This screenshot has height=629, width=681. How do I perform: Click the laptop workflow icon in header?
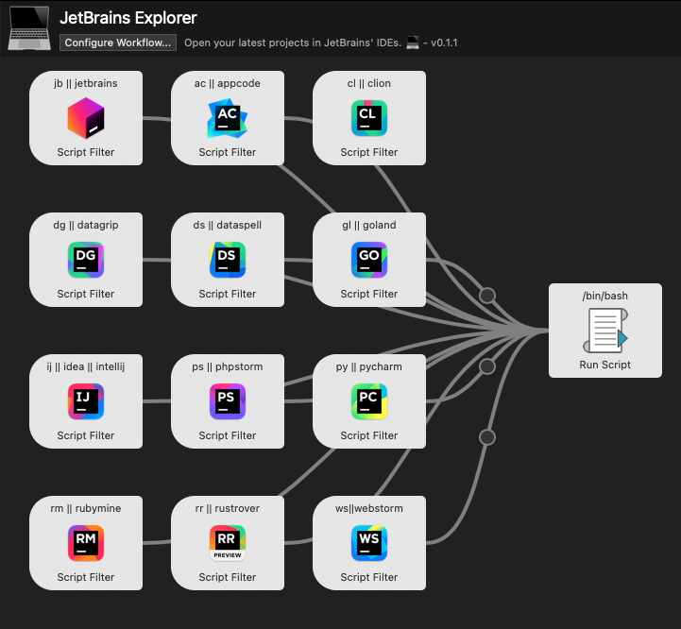(x=29, y=27)
